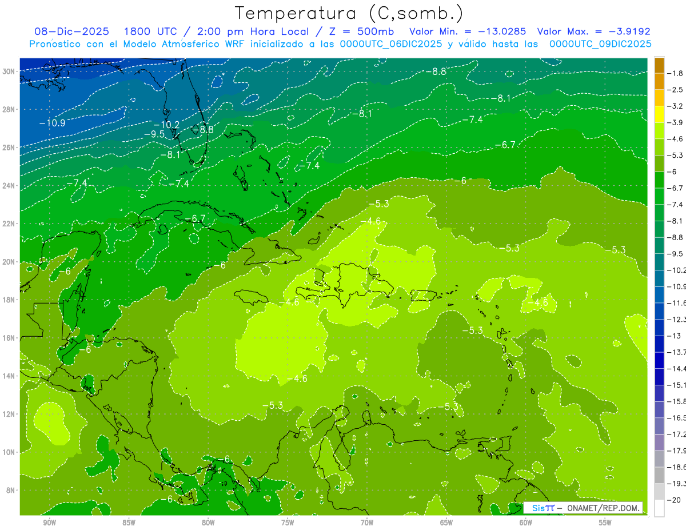
Task: Click the "55W" longitude axis label
Action: pyautogui.click(x=605, y=523)
